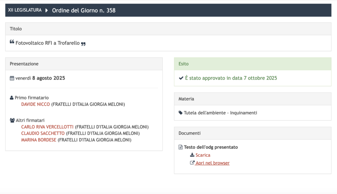Select signatory Marina Bordese

pos(39,140)
